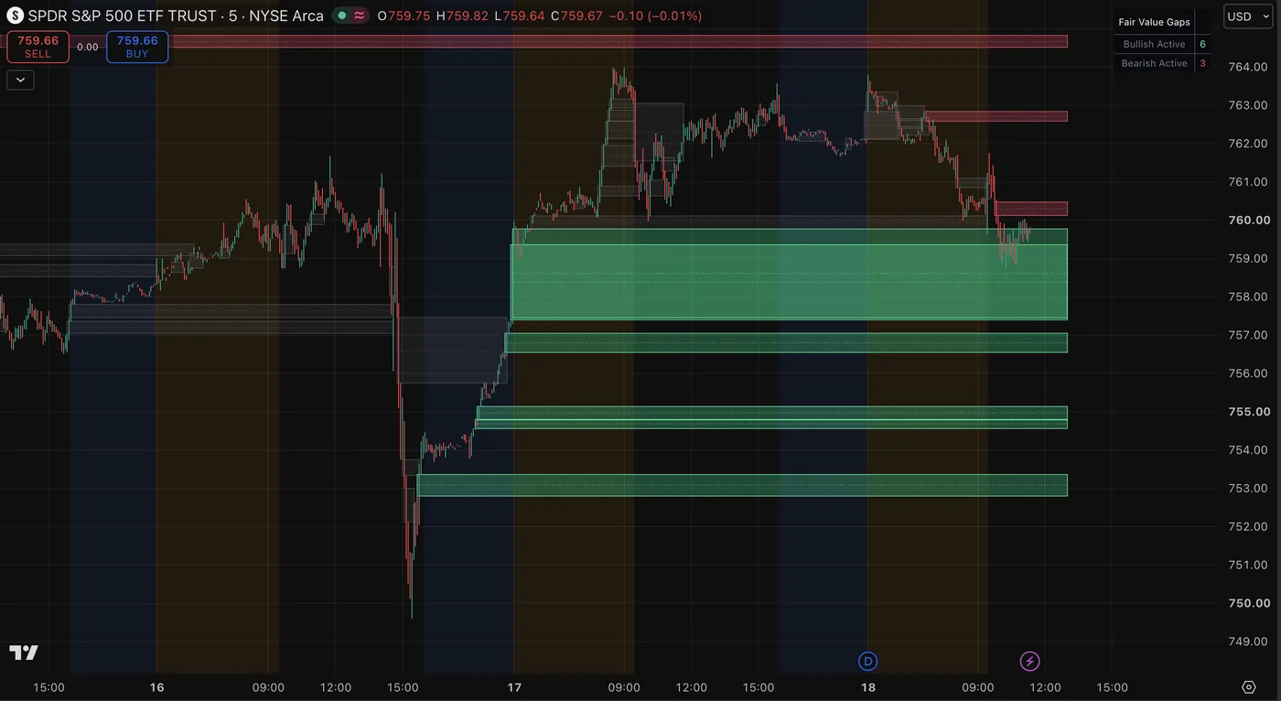Screen dimensions: 1281x701
Task: Click the low value L759.64
Action: point(519,16)
